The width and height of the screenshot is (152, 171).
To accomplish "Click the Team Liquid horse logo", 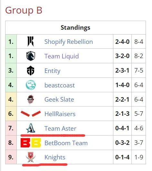I will tap(31, 56).
